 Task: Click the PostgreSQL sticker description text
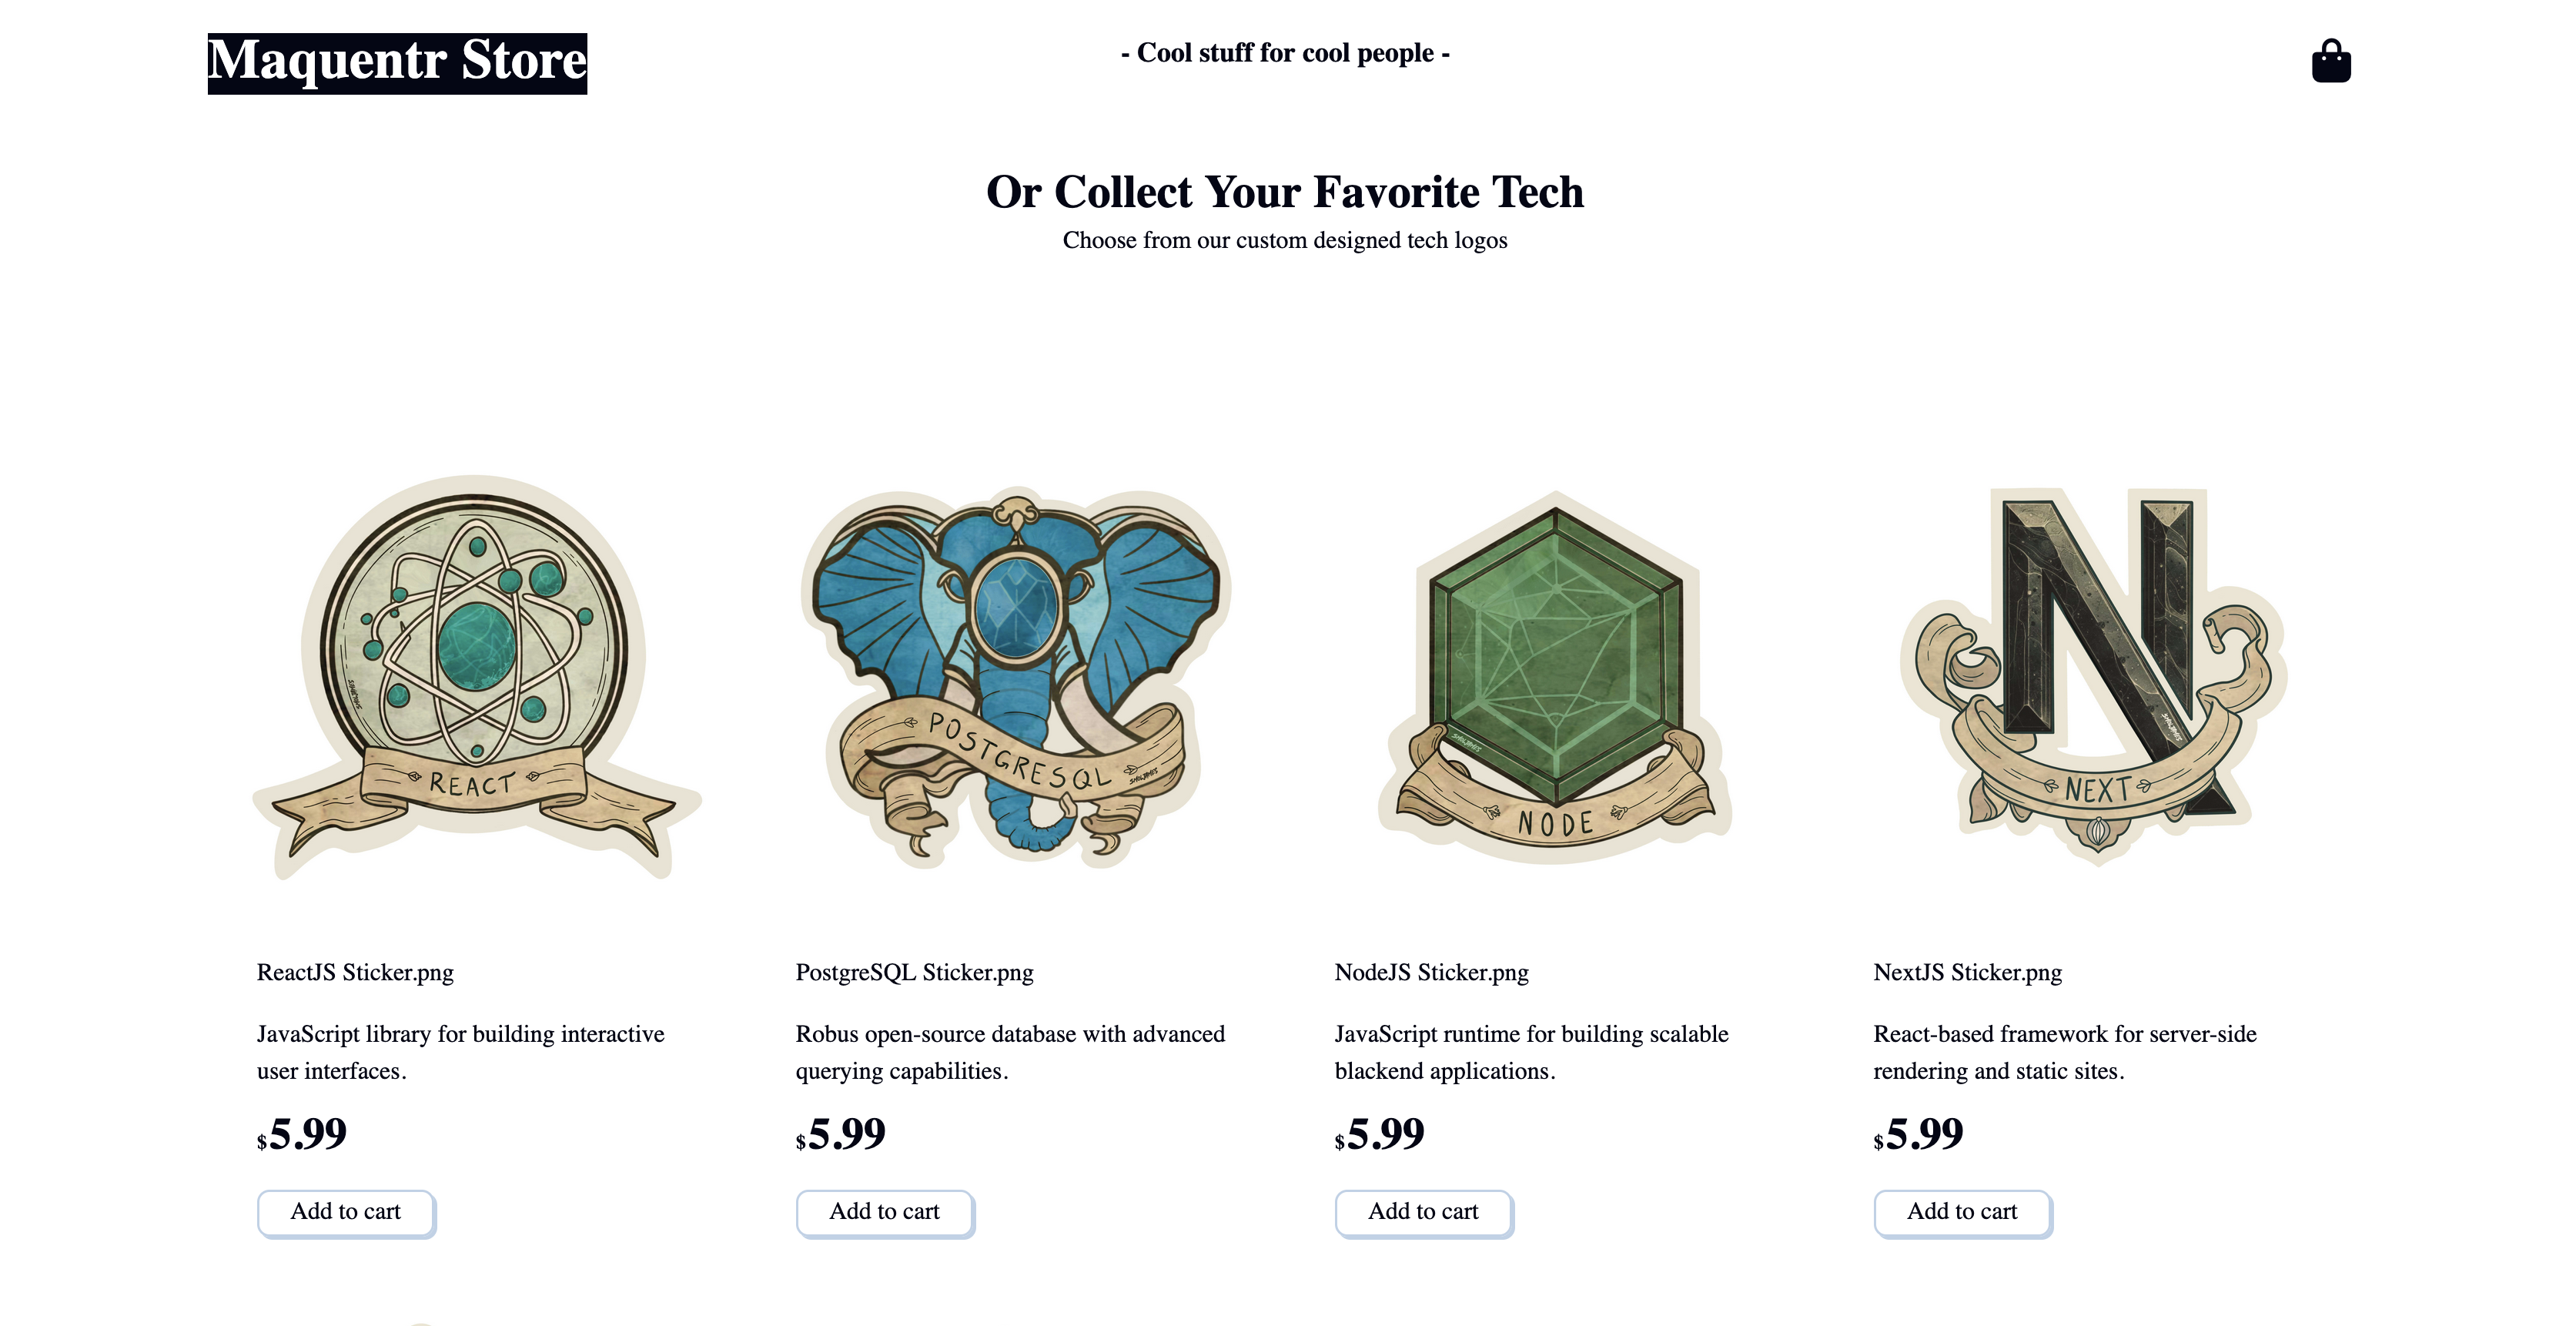tap(1010, 1052)
